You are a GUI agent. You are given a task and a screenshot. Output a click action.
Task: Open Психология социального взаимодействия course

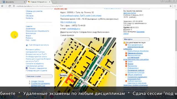[x=137, y=78]
